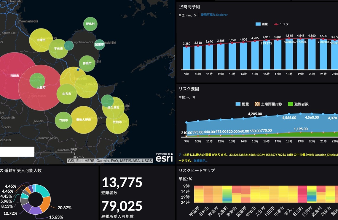Screen dimensions: 338x220
Task: Click the 豊後大野市 yellow bubble
Action: 83,120
